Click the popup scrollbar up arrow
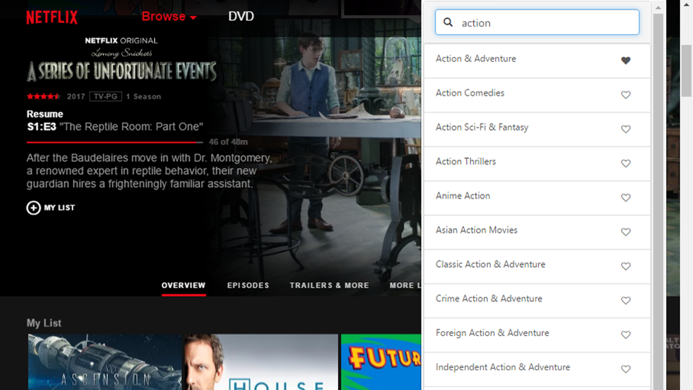Image resolution: width=693 pixels, height=390 pixels. 658,8
